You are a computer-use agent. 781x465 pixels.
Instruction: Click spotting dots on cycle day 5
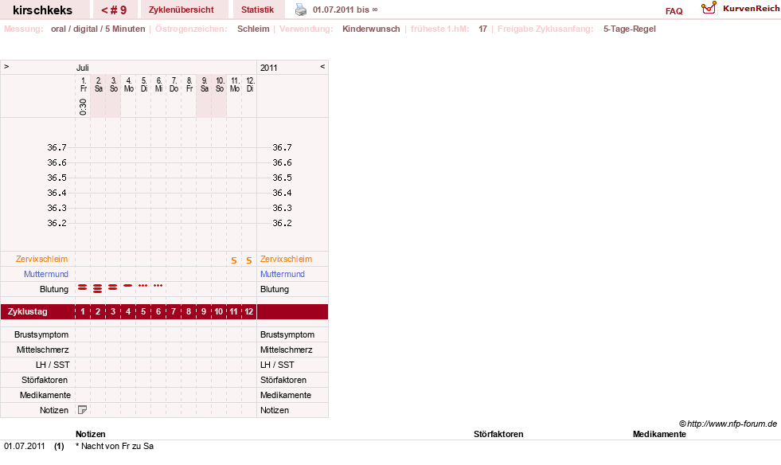(x=143, y=286)
